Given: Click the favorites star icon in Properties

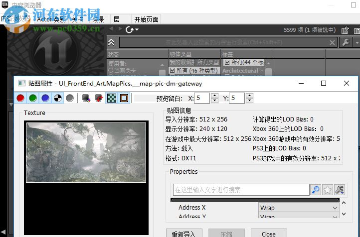Looking at the screenshot, I should tap(328, 190).
